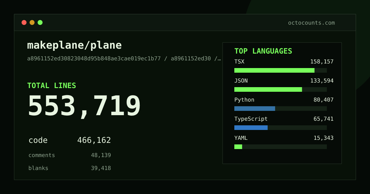
Task: Click the JSON progress bar
Action: (x=281, y=89)
